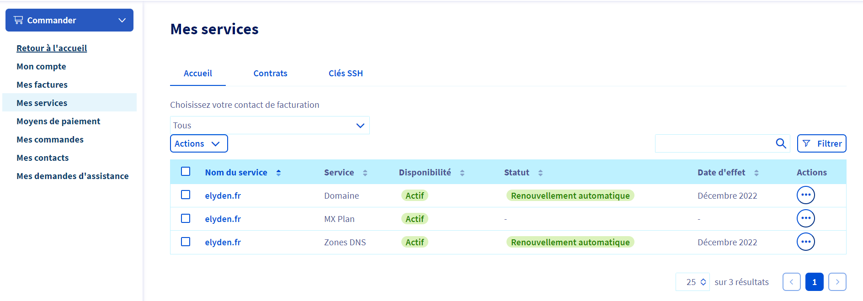Switch to the Contrats tab

pyautogui.click(x=270, y=74)
